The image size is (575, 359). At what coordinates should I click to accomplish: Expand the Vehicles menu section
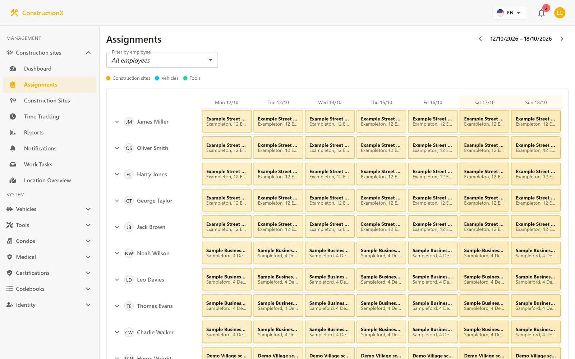coord(88,209)
